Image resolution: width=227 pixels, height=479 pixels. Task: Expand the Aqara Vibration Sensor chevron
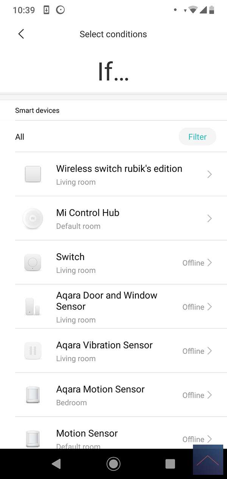[209, 351]
